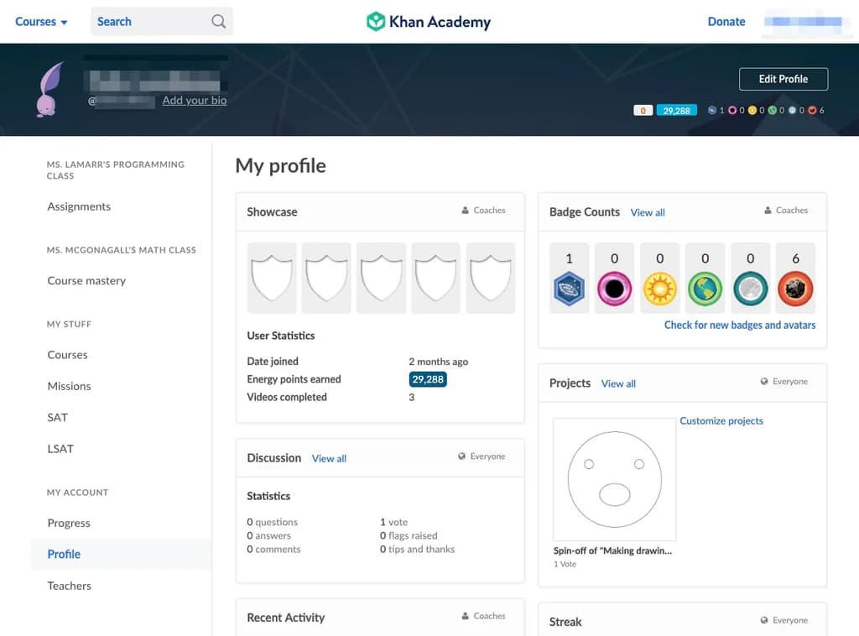Screen dimensions: 859x636
Task: Open Badge Counts Coaches privacy setting
Action: click(x=786, y=211)
